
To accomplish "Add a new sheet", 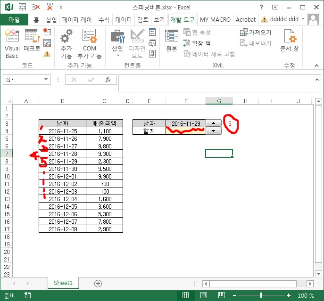I will (98, 284).
